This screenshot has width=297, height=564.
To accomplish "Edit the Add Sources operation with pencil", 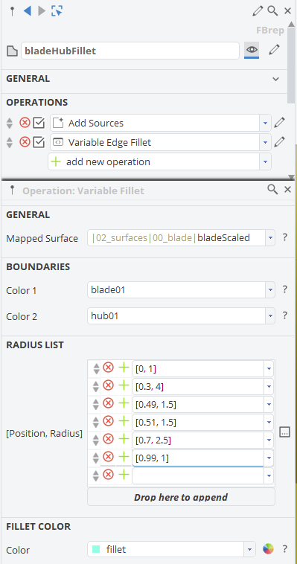I will click(x=279, y=123).
